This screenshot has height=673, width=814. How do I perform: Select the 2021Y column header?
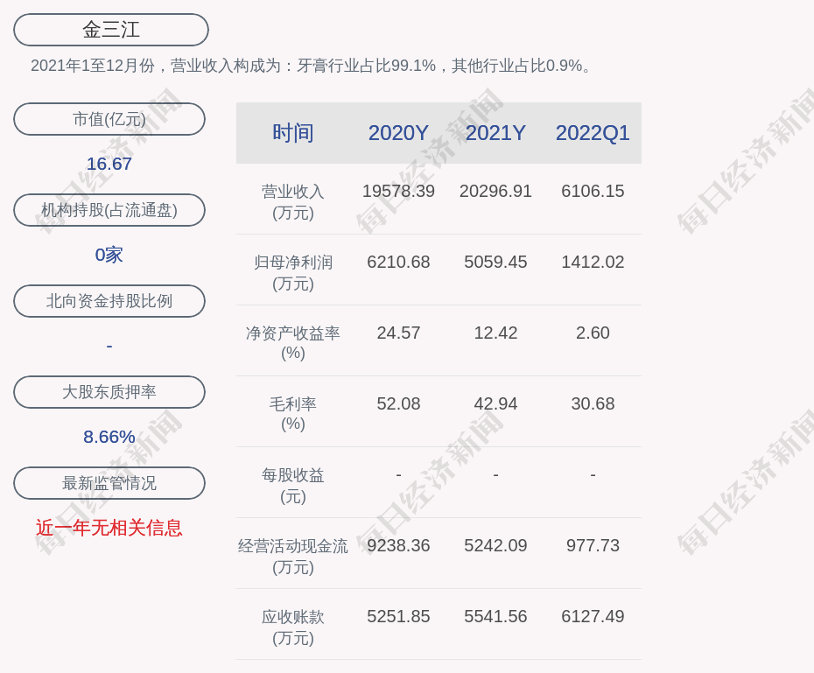(x=495, y=133)
